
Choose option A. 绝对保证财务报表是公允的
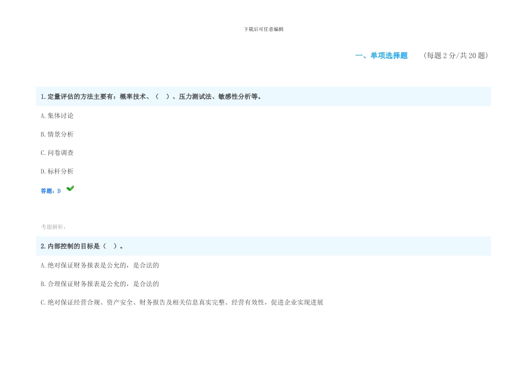coord(100,265)
